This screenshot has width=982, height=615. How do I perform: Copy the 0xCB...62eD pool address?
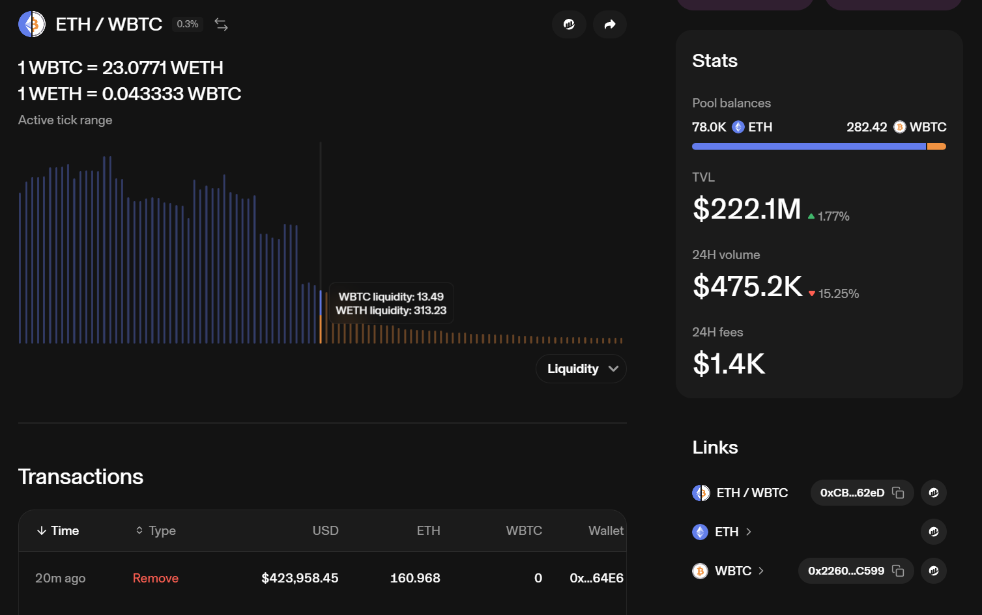pyautogui.click(x=898, y=493)
